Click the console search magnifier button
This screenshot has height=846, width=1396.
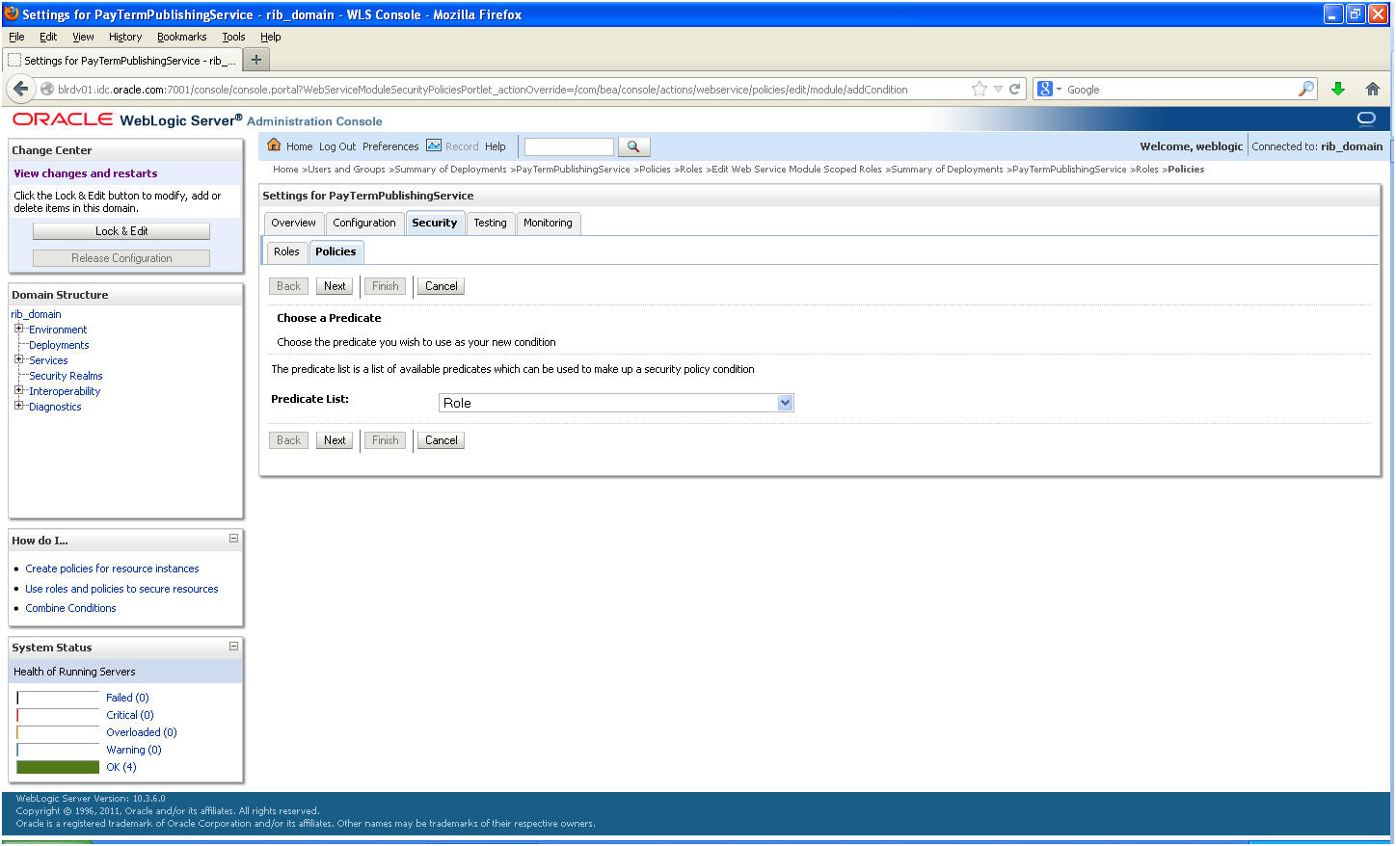[633, 146]
